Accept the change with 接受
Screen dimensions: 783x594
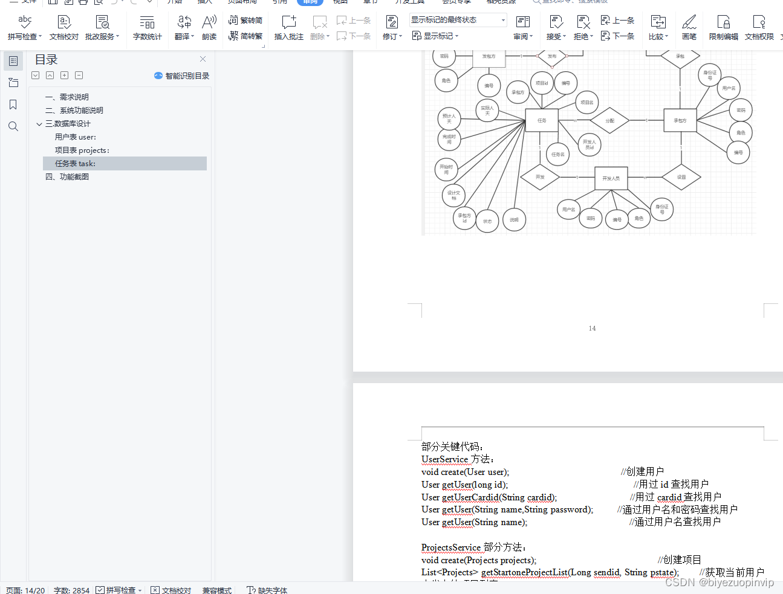pos(556,28)
